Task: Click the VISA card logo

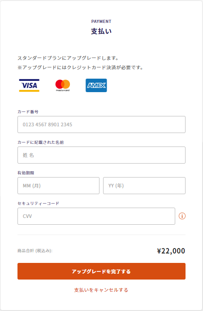Action: point(29,85)
